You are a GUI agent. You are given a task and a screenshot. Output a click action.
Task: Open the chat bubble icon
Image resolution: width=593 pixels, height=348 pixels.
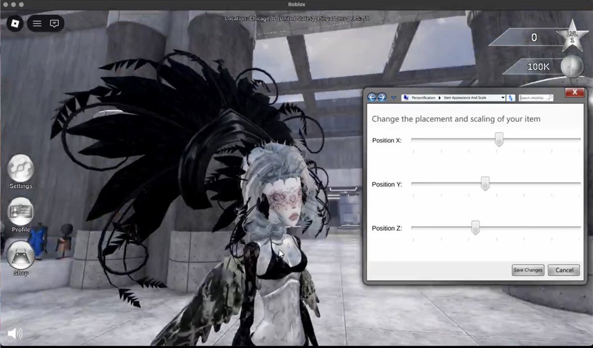[x=54, y=23]
